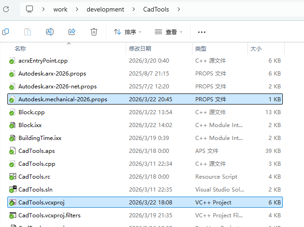Open the 排序 (Sort) dropdown
304x227 pixels.
pyautogui.click(x=128, y=32)
